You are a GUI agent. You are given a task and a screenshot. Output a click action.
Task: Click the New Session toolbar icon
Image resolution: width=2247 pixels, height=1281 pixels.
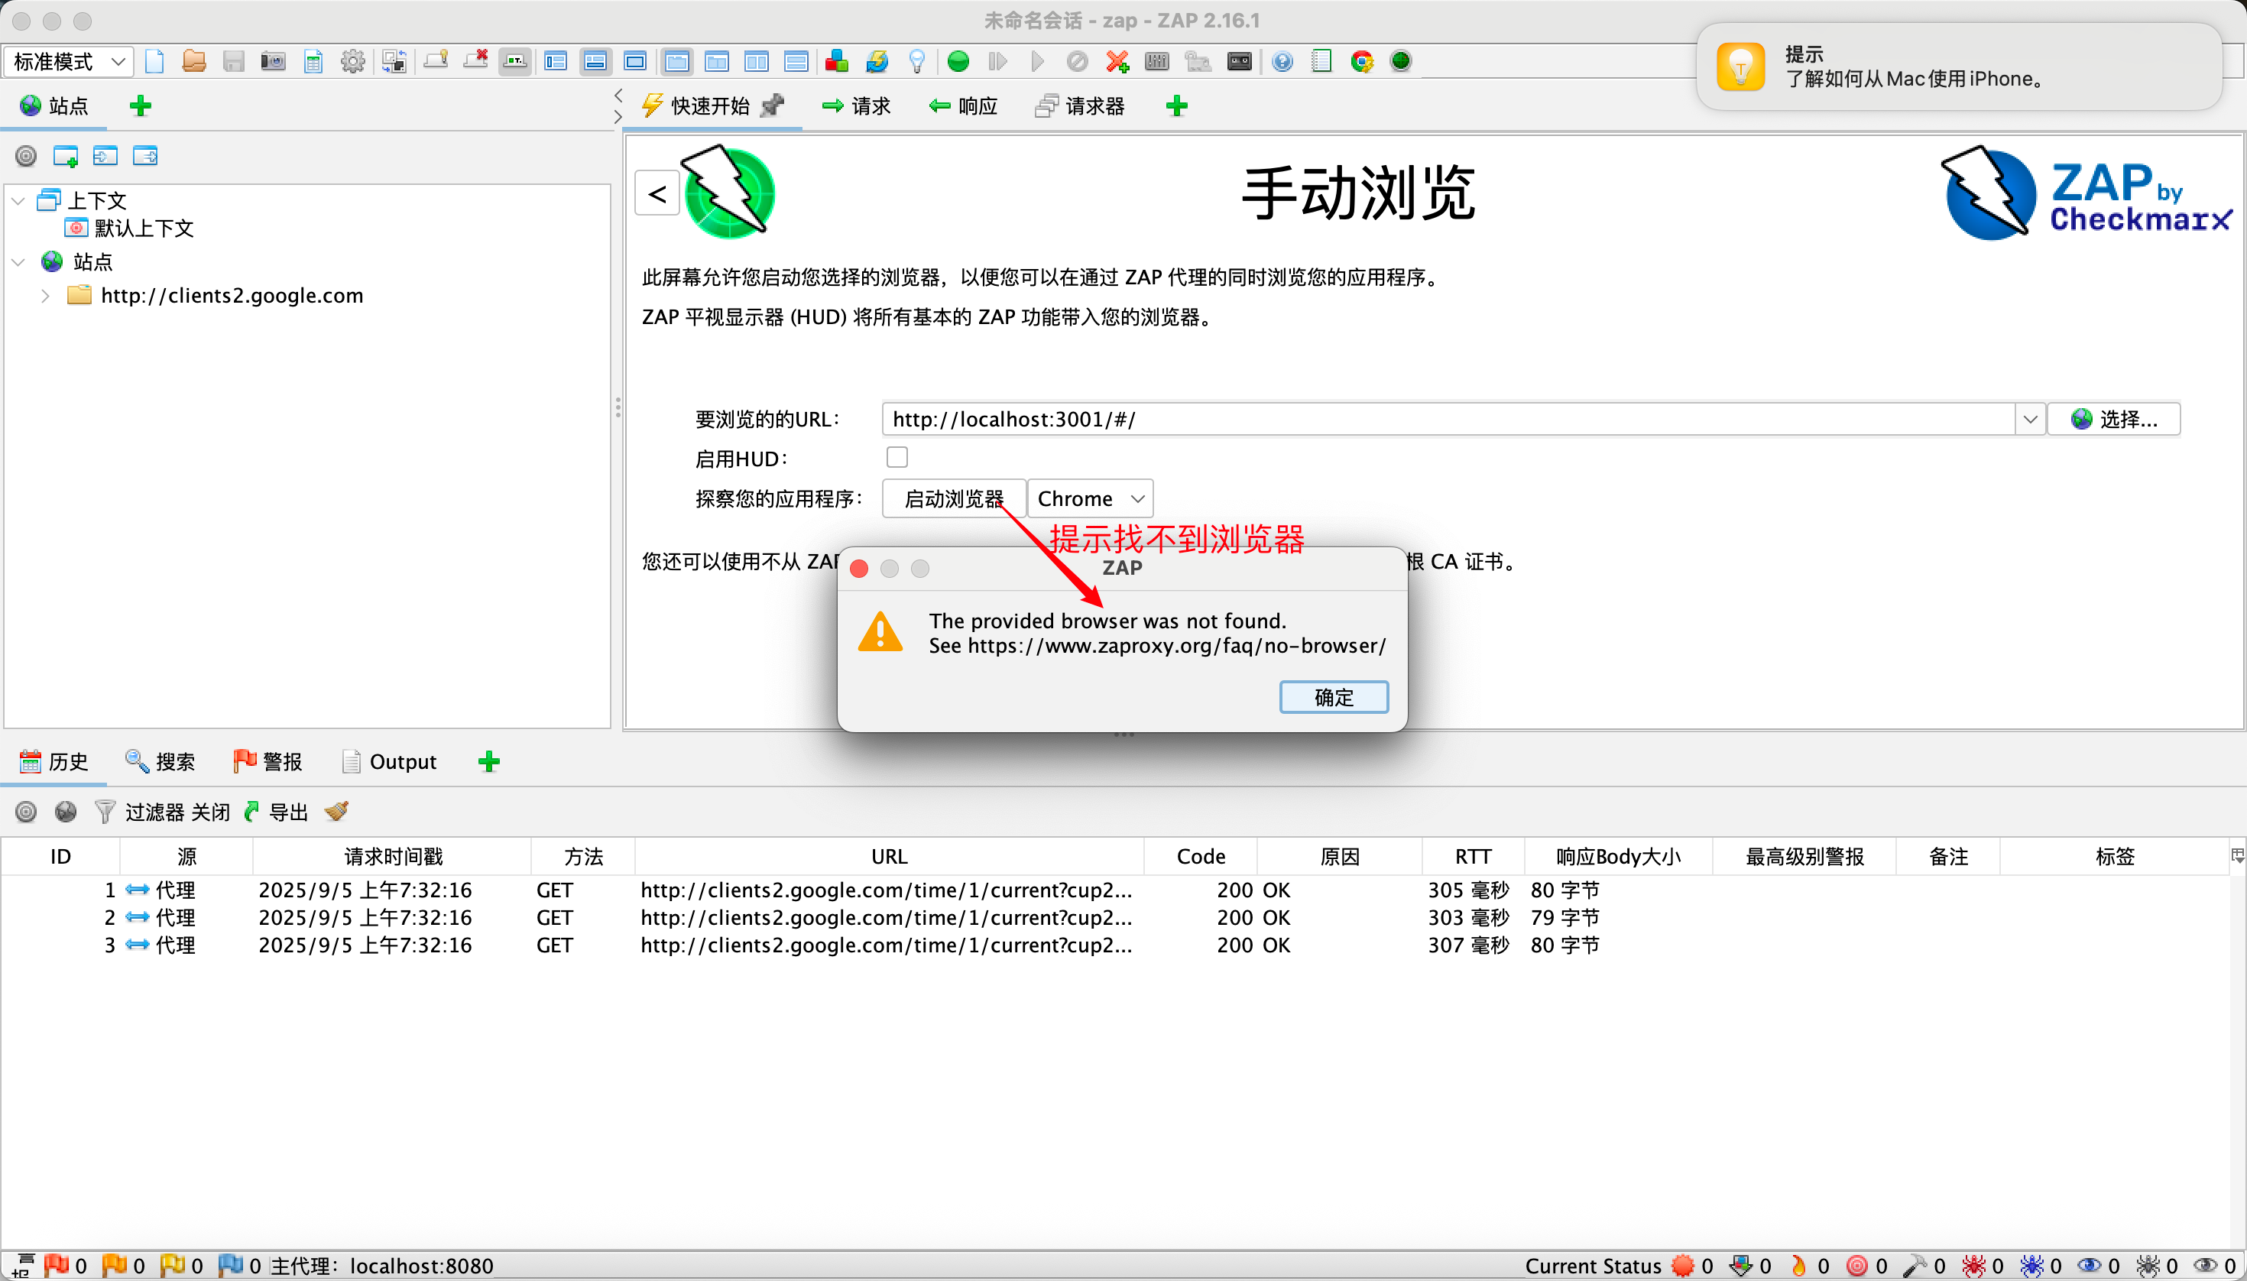[155, 62]
